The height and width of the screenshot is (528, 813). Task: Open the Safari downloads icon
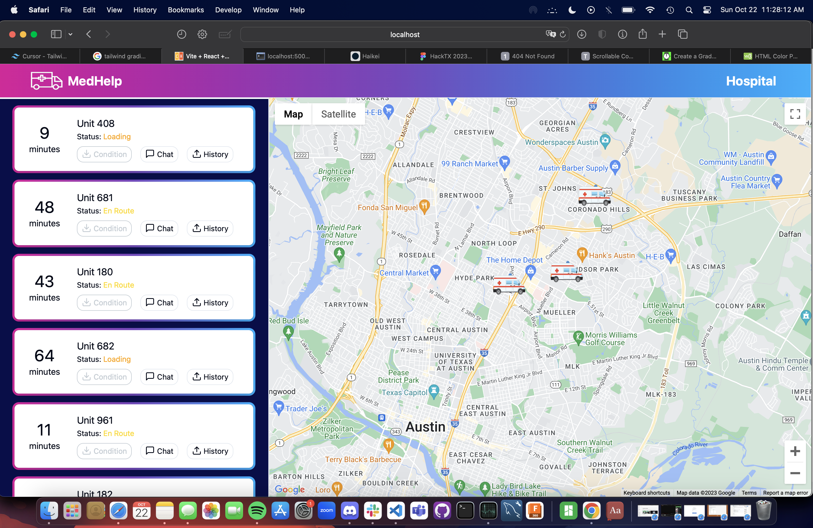coord(582,34)
